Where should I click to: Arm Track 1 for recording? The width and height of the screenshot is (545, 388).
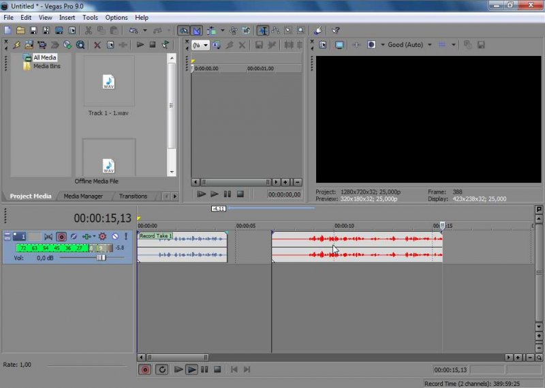pos(62,237)
